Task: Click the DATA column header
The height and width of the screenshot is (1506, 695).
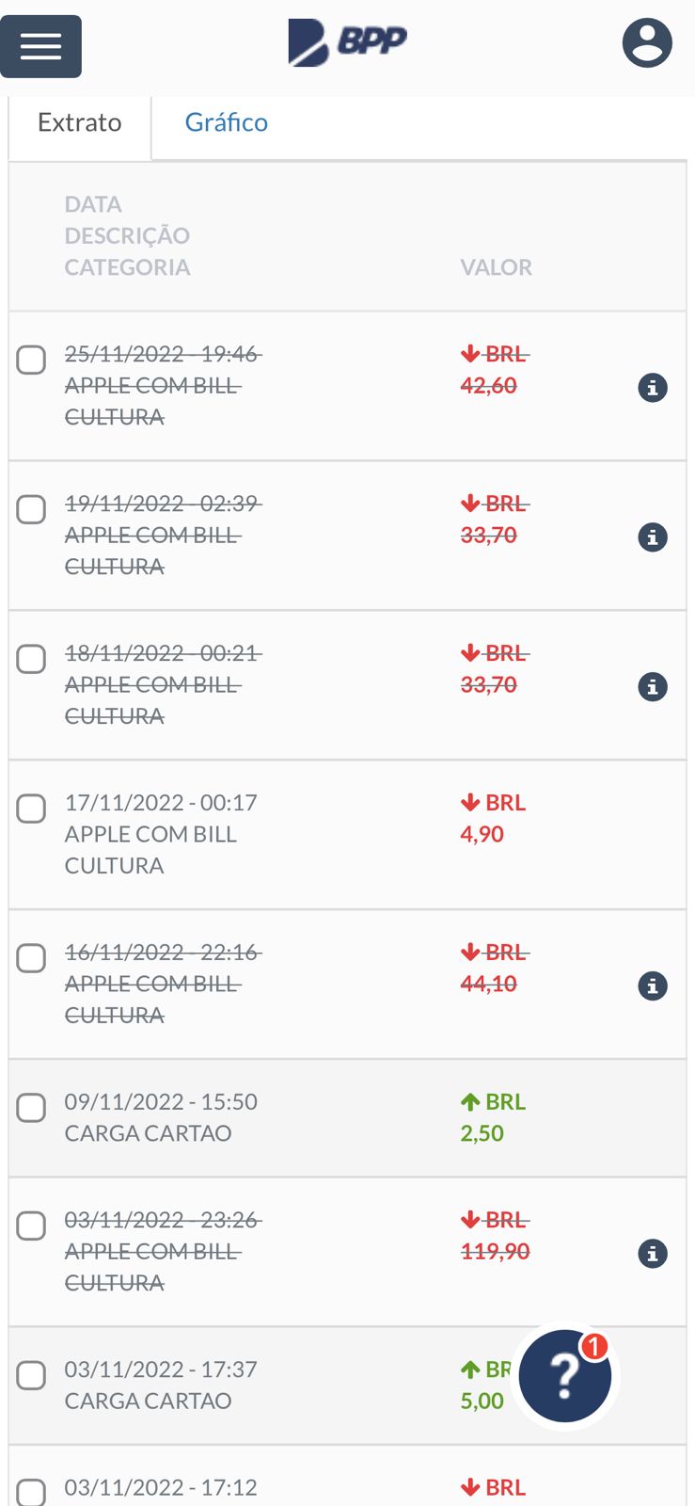Action: [x=93, y=204]
